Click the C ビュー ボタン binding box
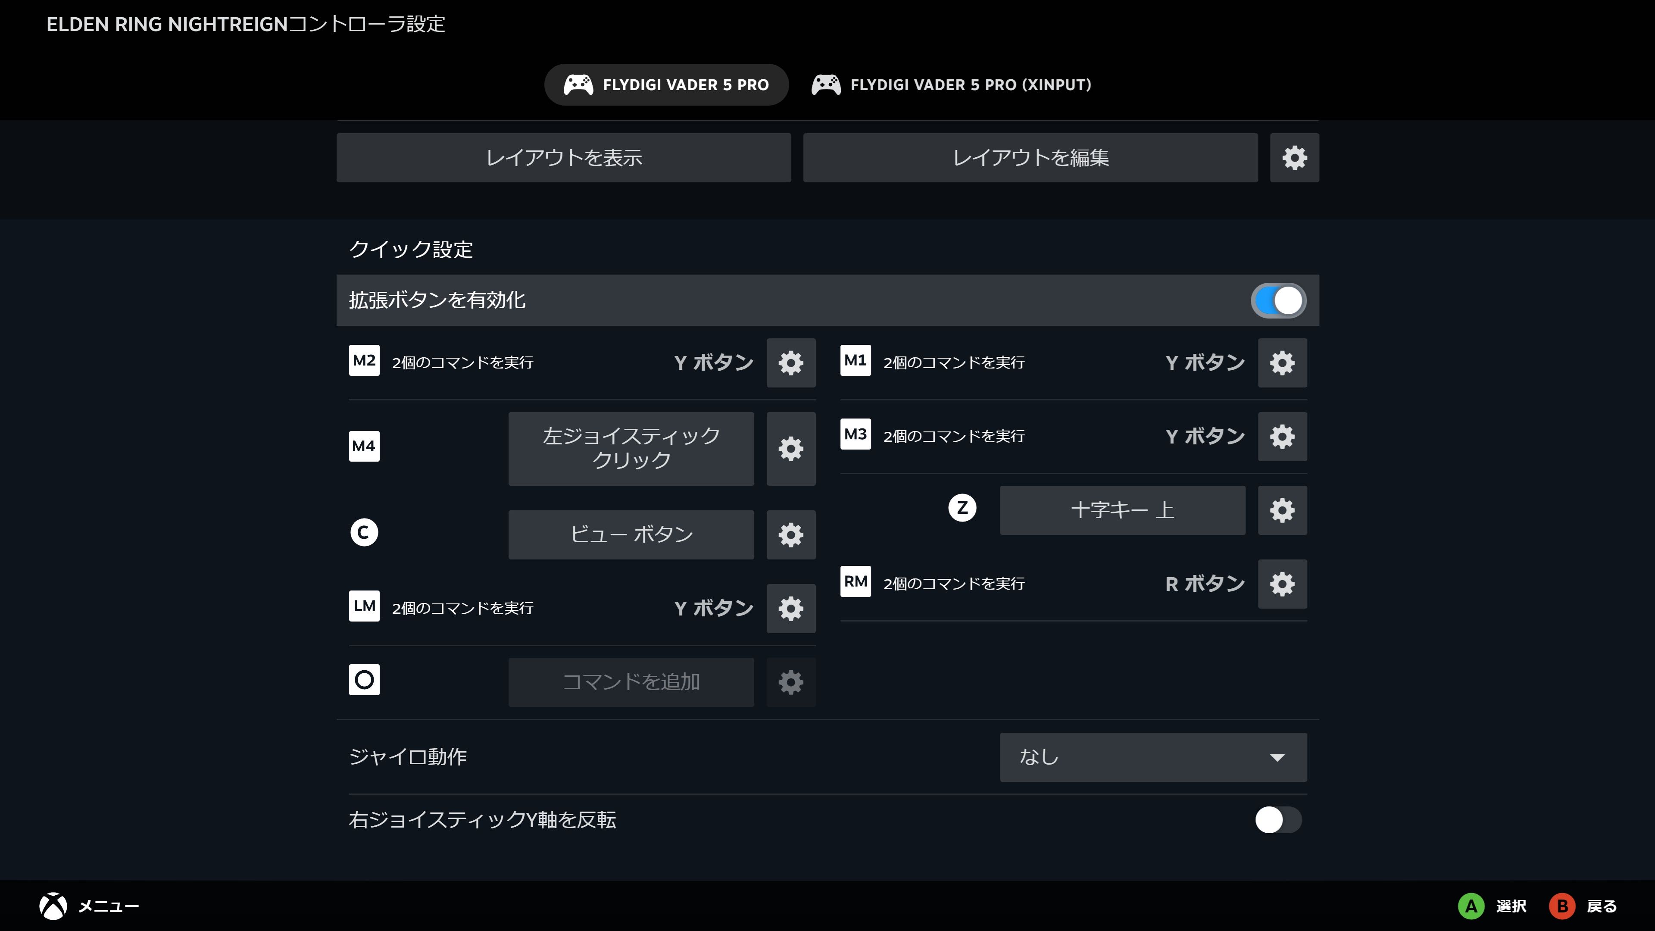Image resolution: width=1655 pixels, height=931 pixels. pyautogui.click(x=631, y=534)
